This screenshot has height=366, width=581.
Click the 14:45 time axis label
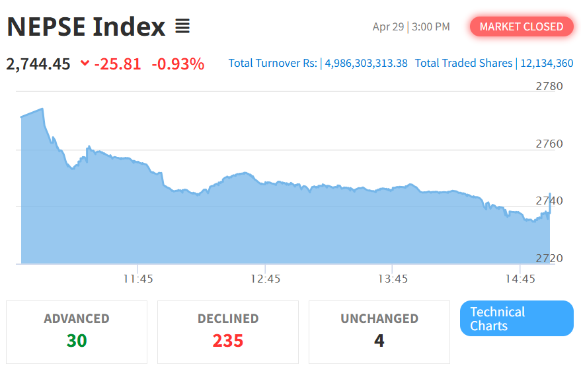pyautogui.click(x=520, y=279)
